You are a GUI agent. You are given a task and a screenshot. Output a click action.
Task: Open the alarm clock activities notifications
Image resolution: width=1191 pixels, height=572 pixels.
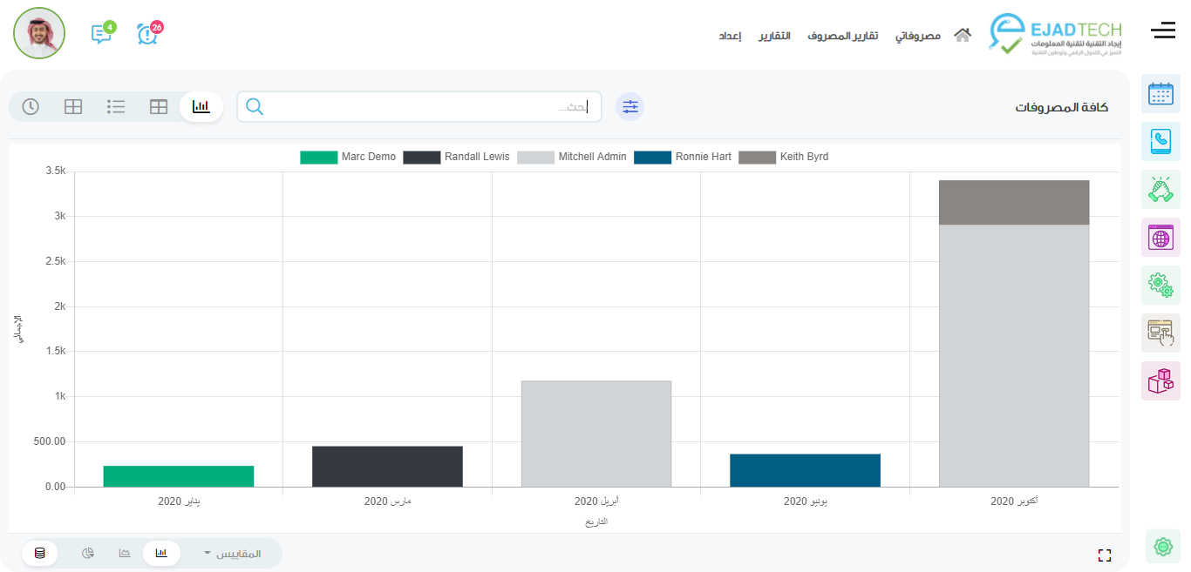coord(148,34)
